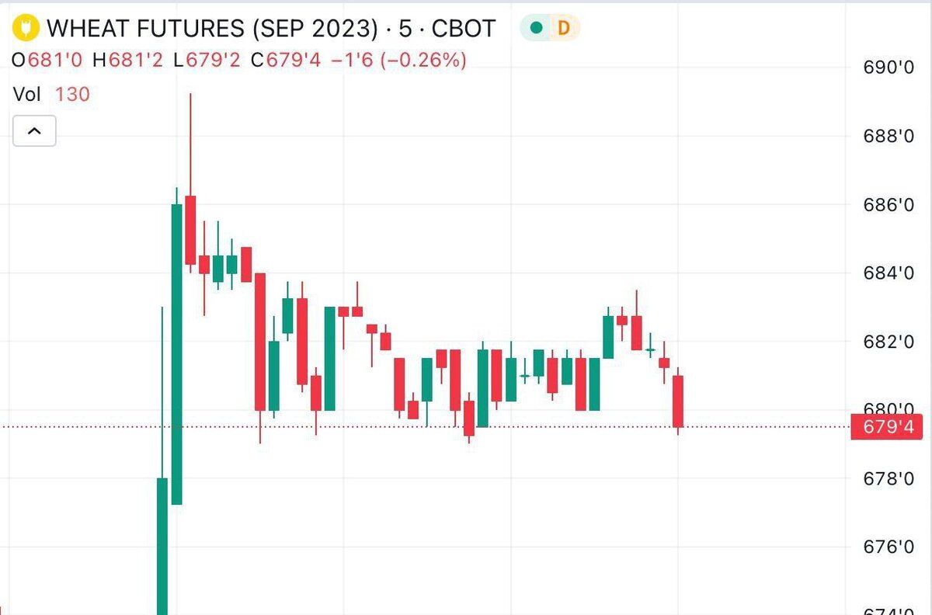Collapse the indicator legend with the chevron
This screenshot has width=932, height=615.
coord(34,131)
